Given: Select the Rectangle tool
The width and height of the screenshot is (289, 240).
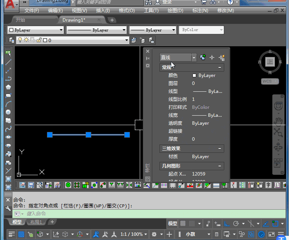Looking at the screenshot, I should [x=8, y=96].
